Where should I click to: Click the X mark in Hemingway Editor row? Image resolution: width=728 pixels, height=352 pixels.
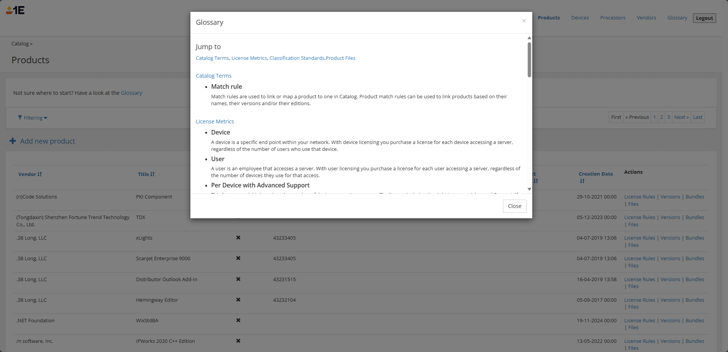coord(238,300)
